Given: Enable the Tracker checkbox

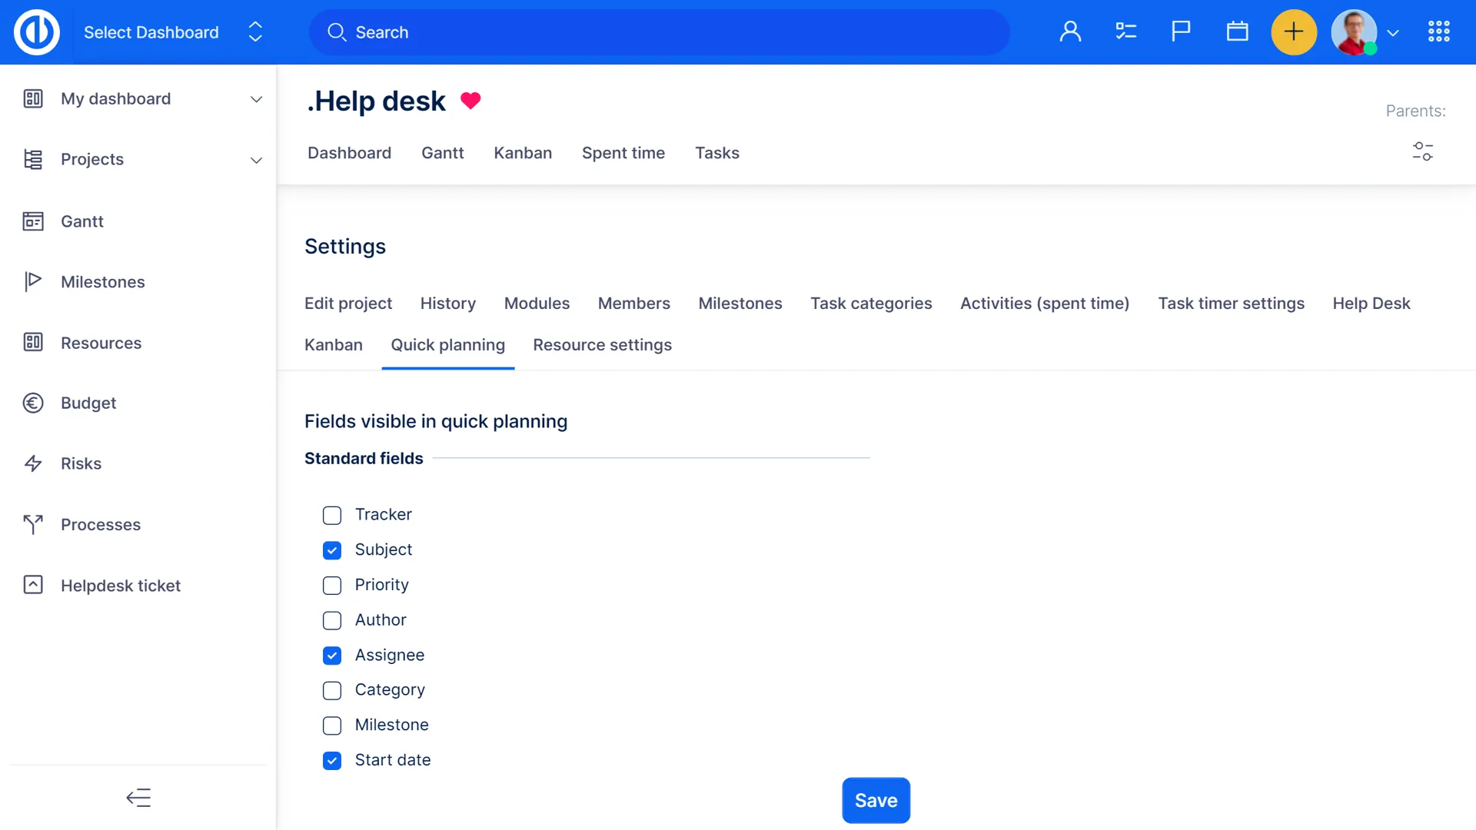Looking at the screenshot, I should coord(332,515).
